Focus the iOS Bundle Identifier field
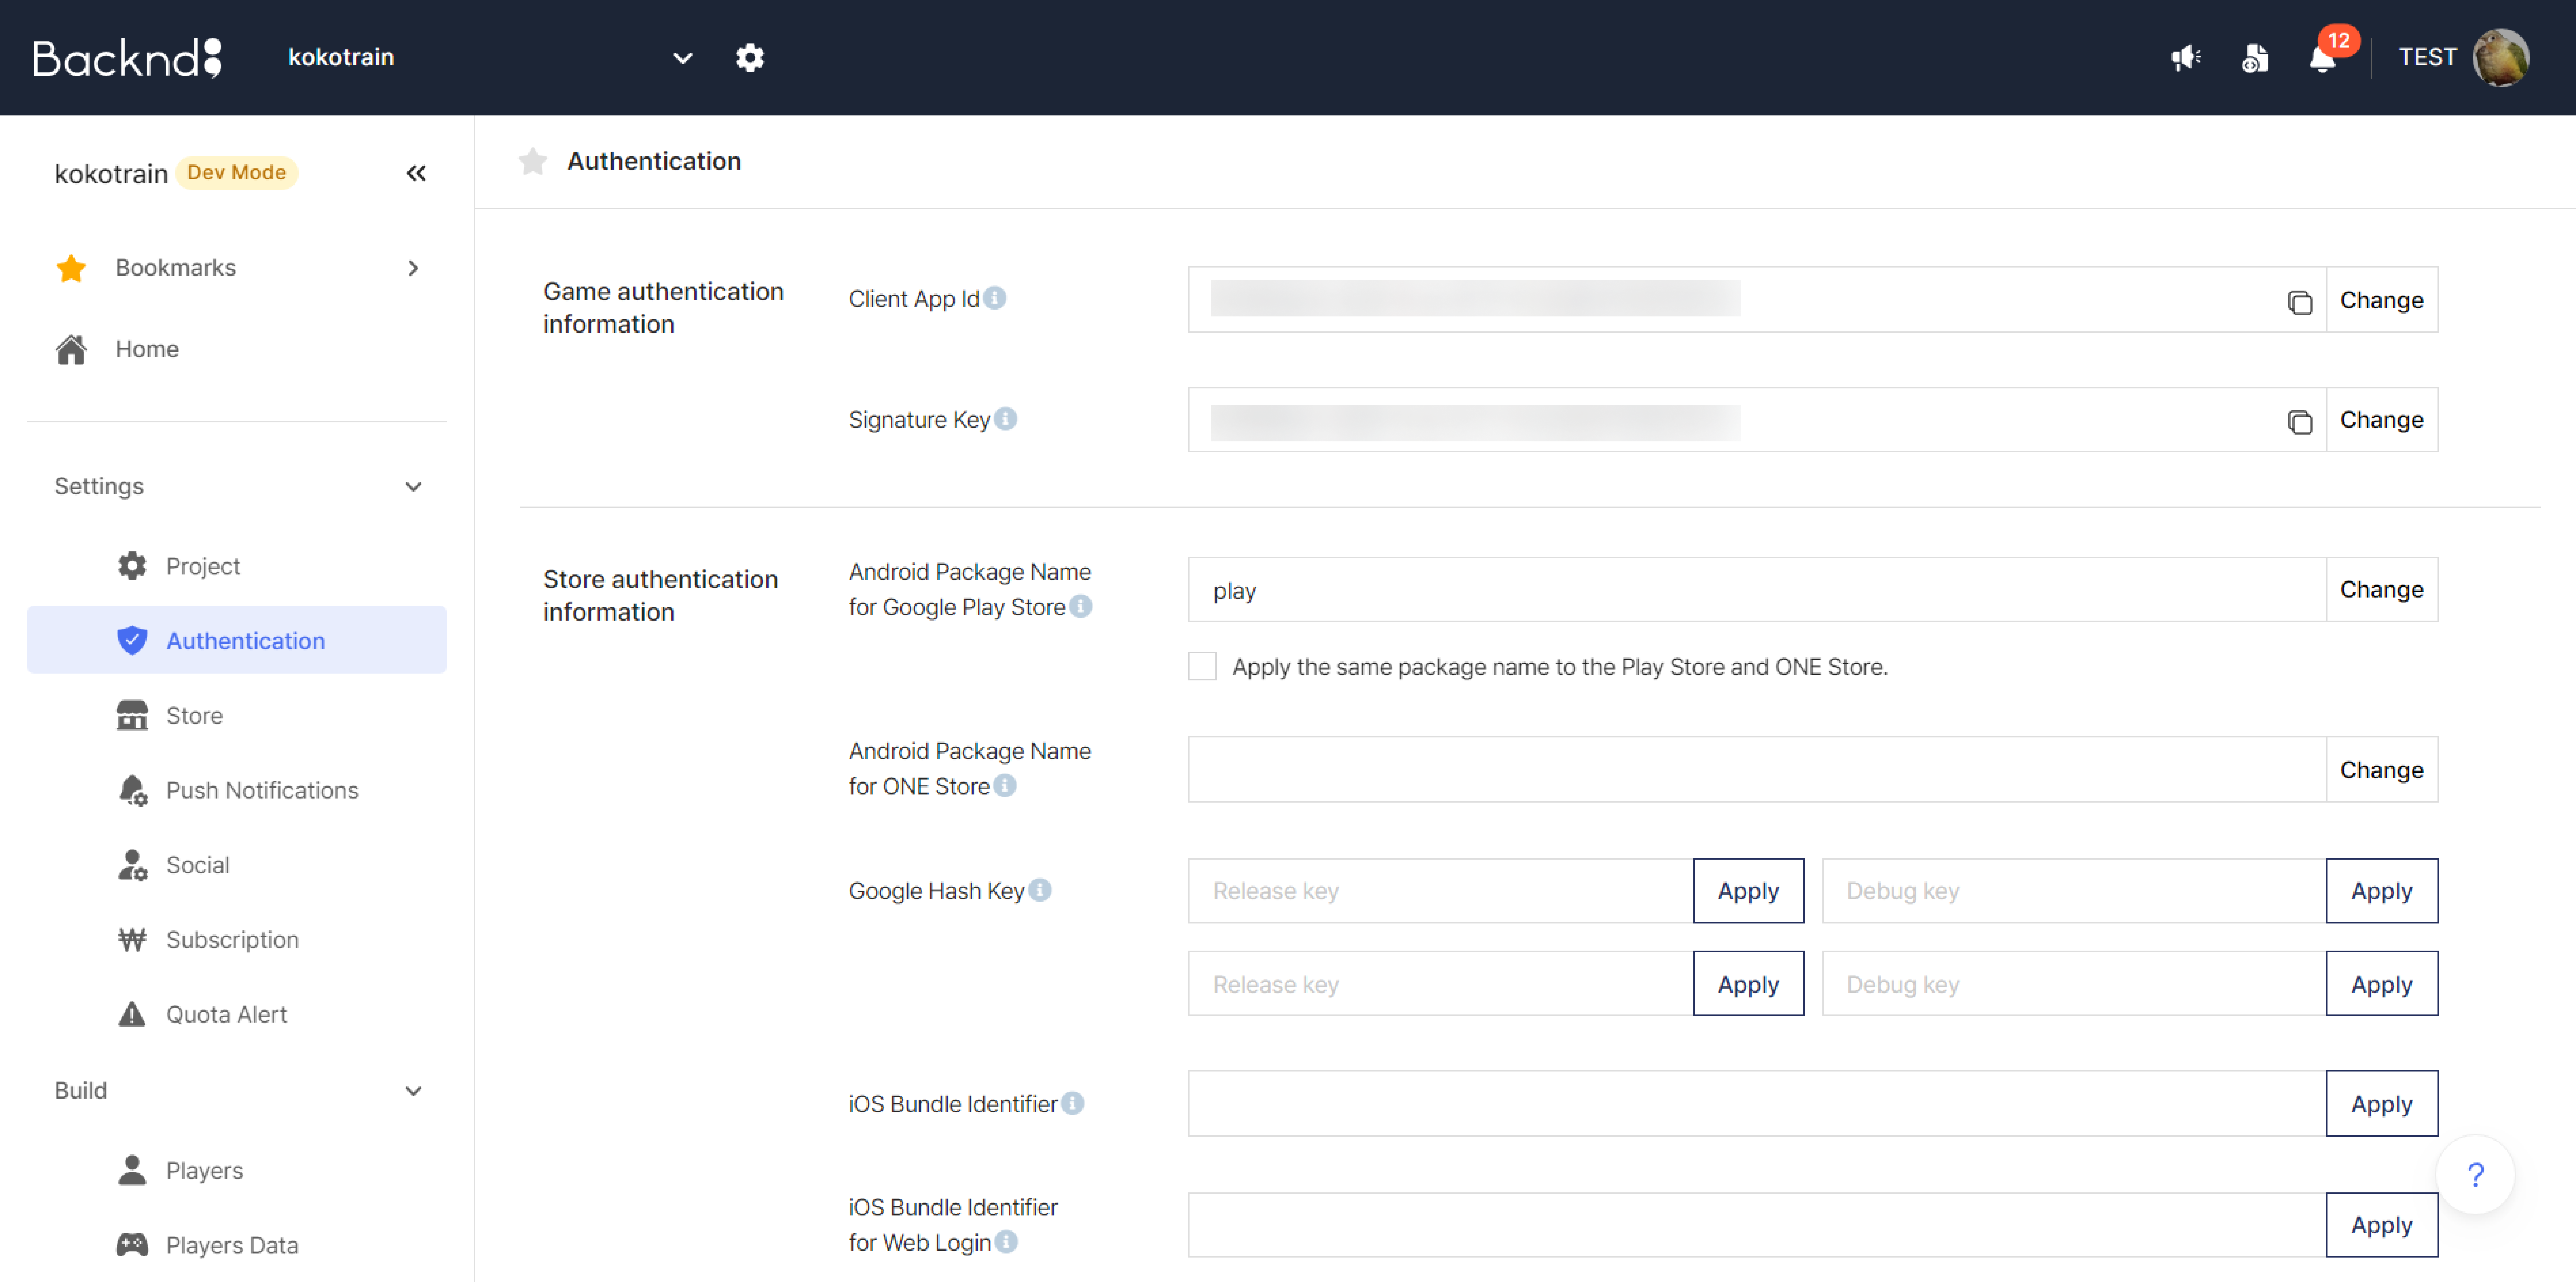 click(x=1757, y=1104)
